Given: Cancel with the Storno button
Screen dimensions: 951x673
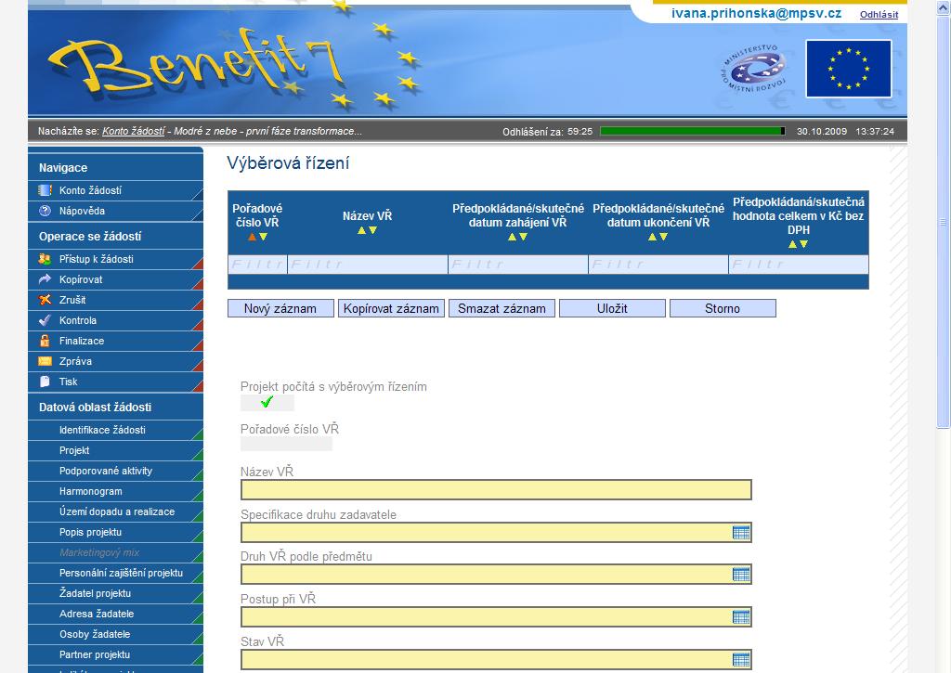Looking at the screenshot, I should pos(723,308).
